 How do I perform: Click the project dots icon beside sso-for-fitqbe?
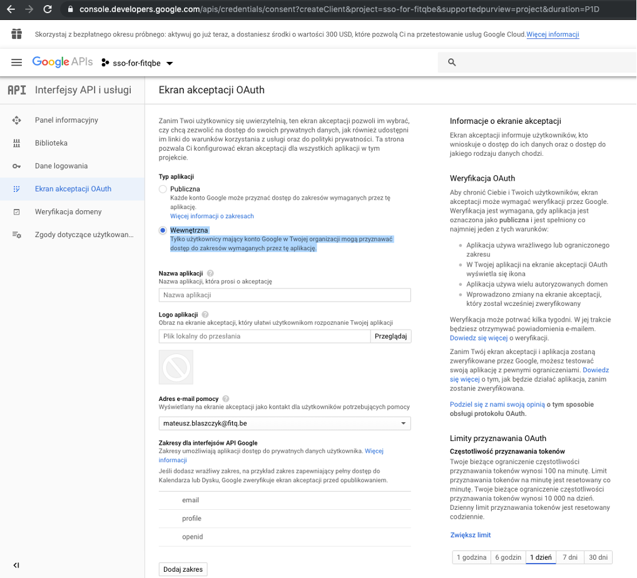point(105,63)
